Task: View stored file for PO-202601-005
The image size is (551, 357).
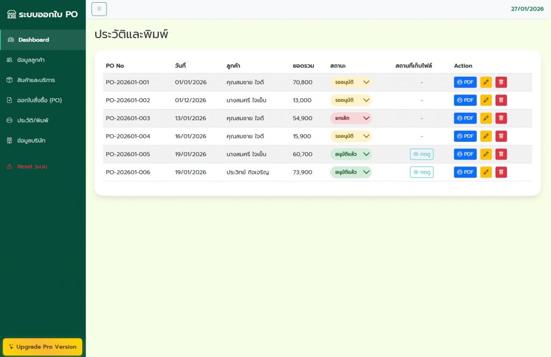Action: click(x=421, y=154)
